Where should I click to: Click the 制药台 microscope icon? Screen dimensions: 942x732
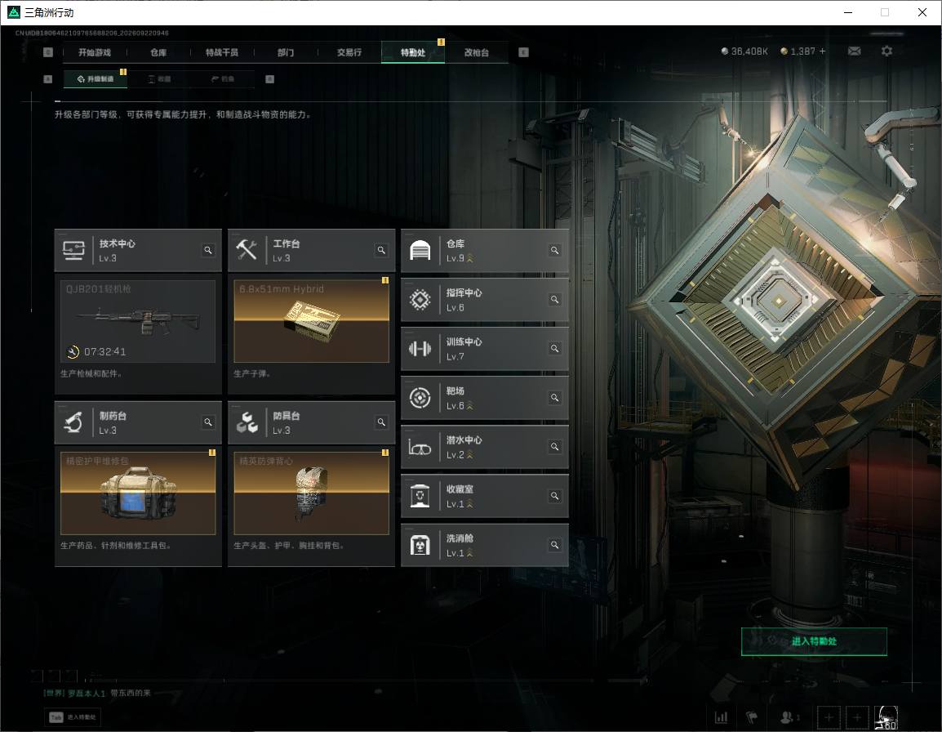point(74,422)
